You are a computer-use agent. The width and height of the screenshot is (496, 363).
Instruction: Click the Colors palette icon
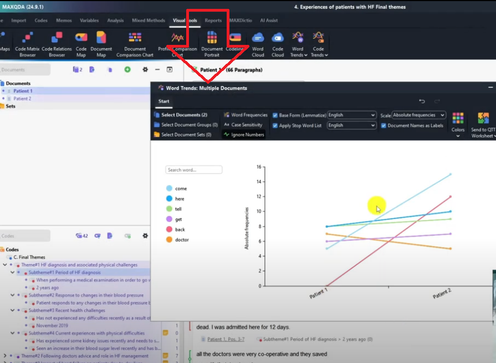(458, 118)
